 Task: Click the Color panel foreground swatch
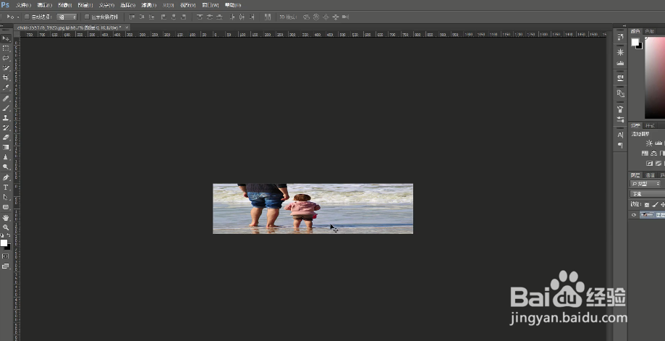[635, 41]
